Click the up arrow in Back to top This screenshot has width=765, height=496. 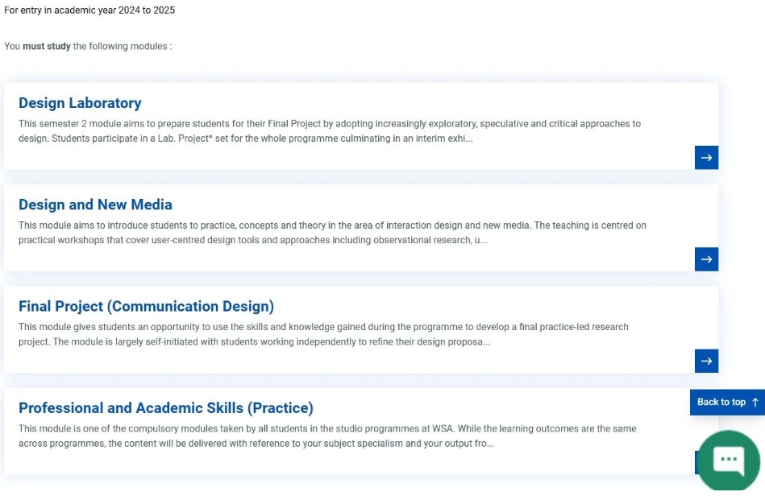point(755,402)
